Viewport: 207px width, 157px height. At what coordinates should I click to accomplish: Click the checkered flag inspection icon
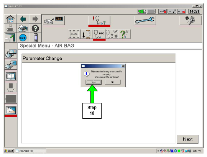click(x=191, y=20)
